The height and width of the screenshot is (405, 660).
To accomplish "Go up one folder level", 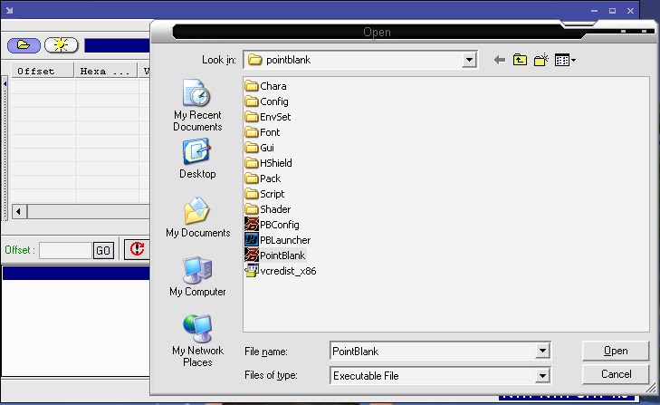I will click(520, 60).
